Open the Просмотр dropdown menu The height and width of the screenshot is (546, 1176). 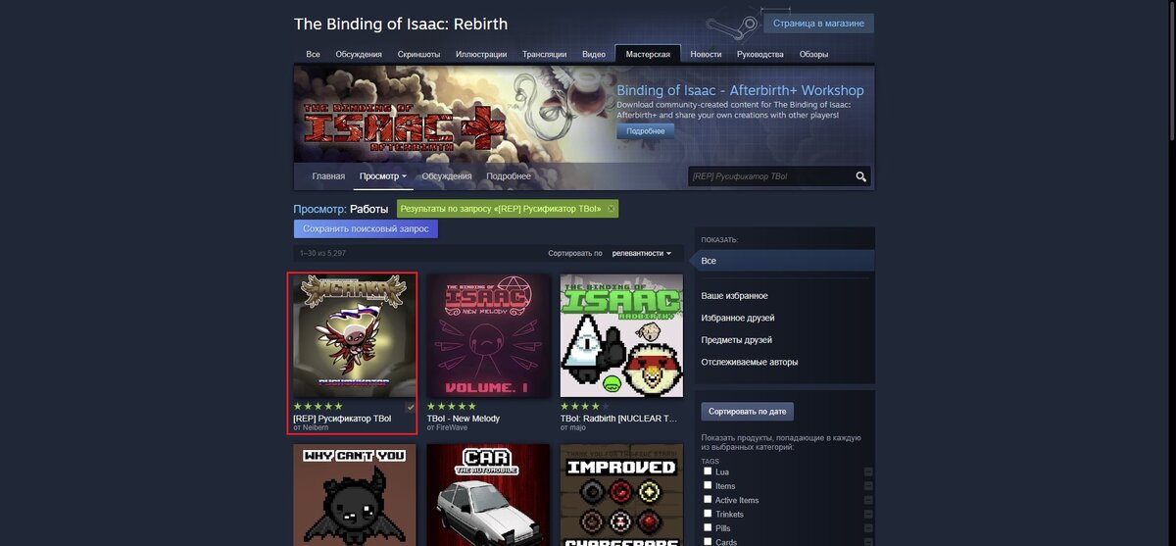coord(383,176)
